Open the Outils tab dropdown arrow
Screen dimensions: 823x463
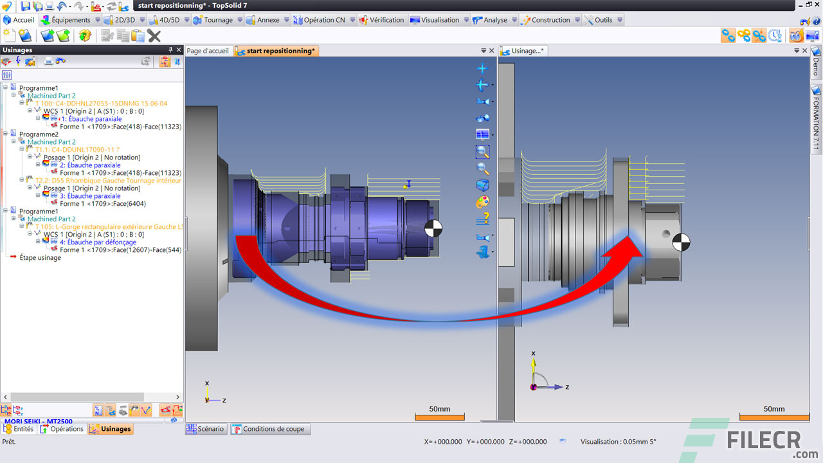[619, 20]
